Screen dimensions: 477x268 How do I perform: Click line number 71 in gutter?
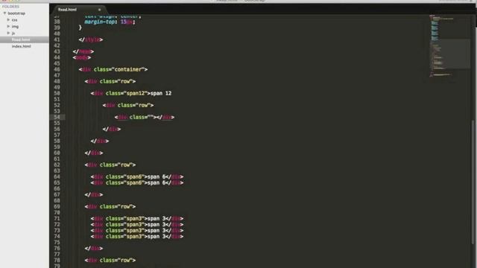[x=57, y=218]
